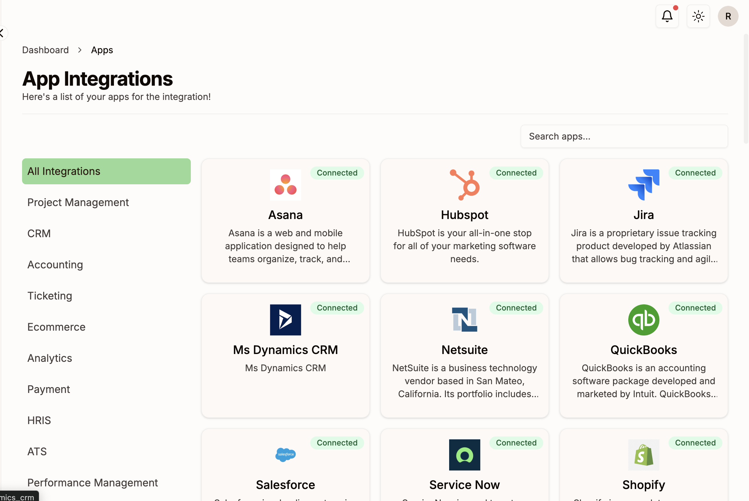Screen dimensions: 749x501
Task: Open the Asana integration logo
Action: tap(285, 185)
